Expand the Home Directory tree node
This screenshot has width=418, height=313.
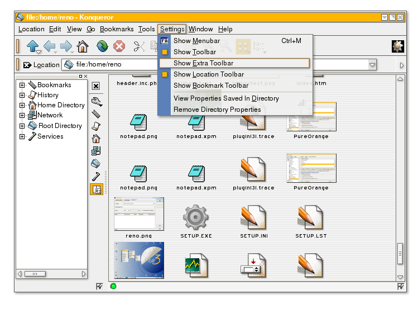click(22, 105)
